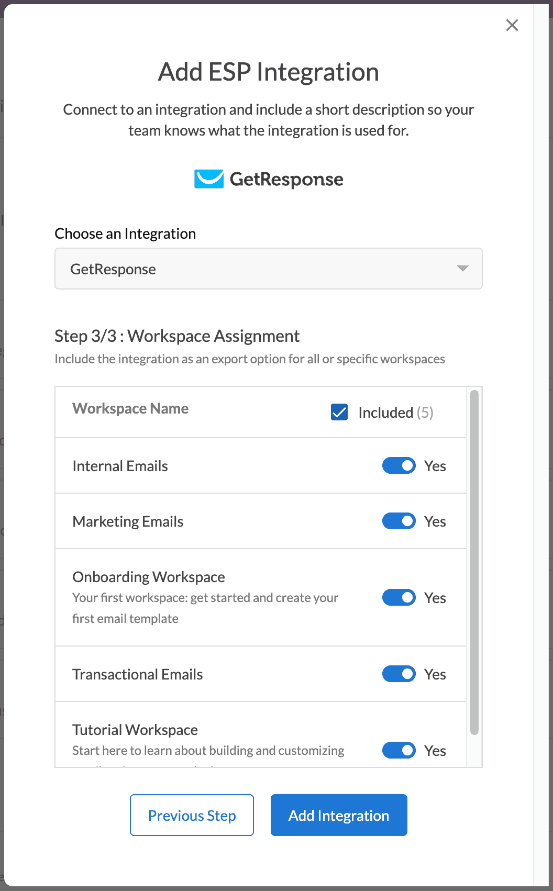Disable Onboarding Workspace toggle
553x891 pixels.
pos(399,597)
